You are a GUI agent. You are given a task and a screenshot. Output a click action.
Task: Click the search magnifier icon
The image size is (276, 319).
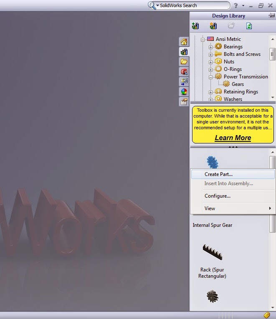coord(151,5)
